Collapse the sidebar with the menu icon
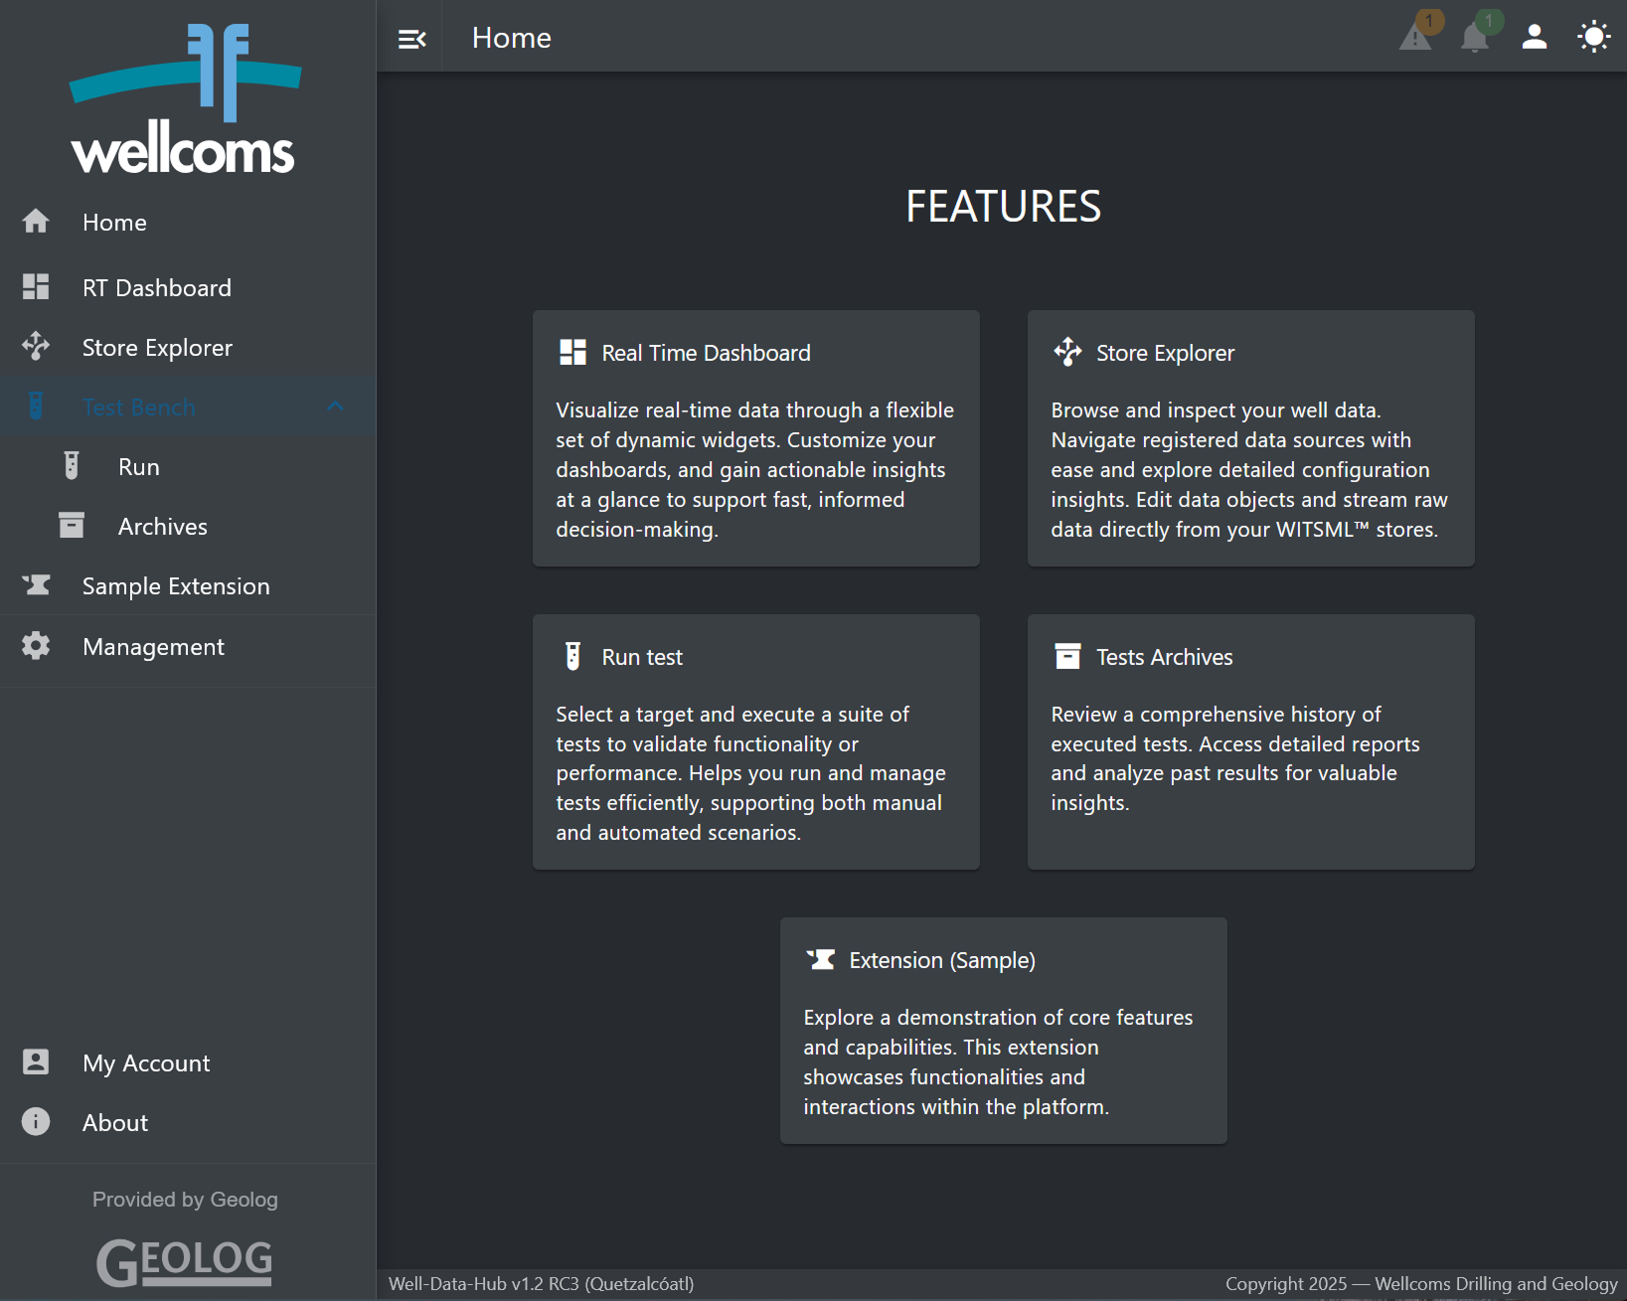This screenshot has height=1301, width=1627. pos(411,39)
